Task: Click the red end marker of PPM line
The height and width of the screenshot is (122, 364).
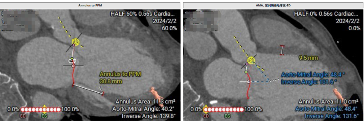Action: click(103, 93)
